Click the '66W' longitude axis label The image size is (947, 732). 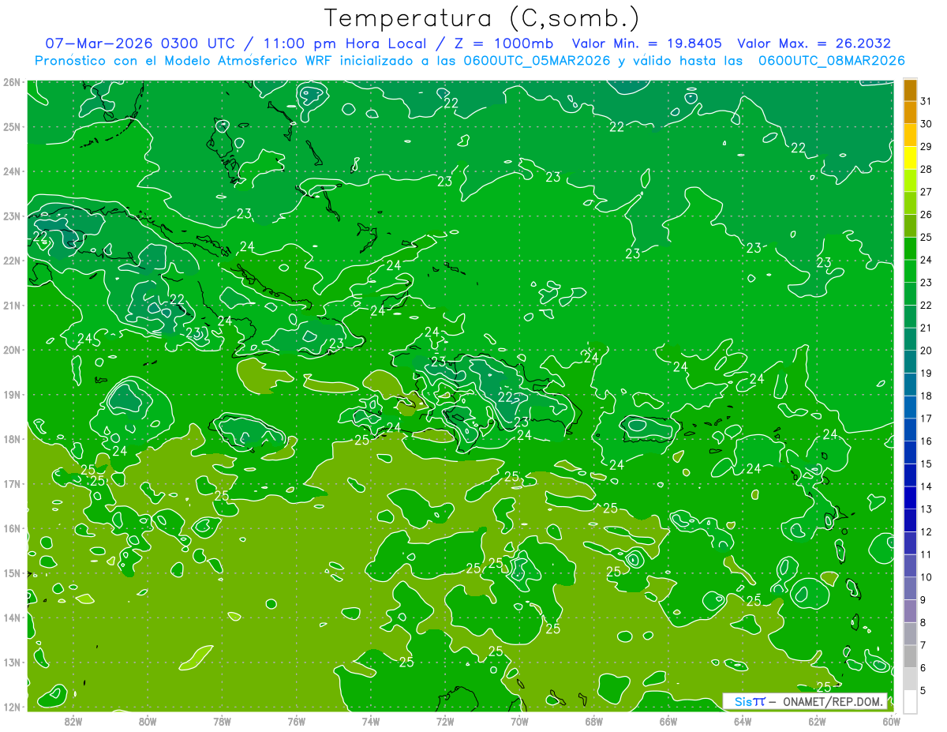click(668, 721)
